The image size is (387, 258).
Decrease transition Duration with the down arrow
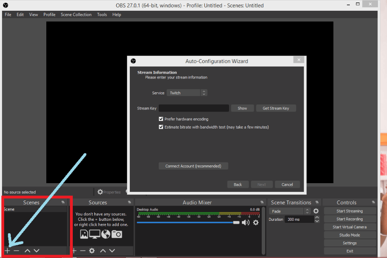tap(317, 221)
